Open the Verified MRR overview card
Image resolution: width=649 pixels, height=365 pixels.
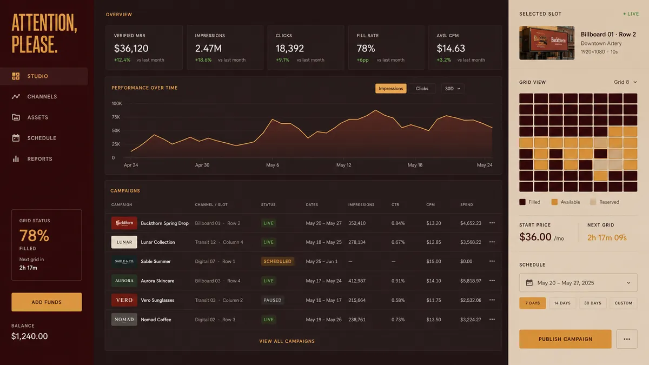144,48
